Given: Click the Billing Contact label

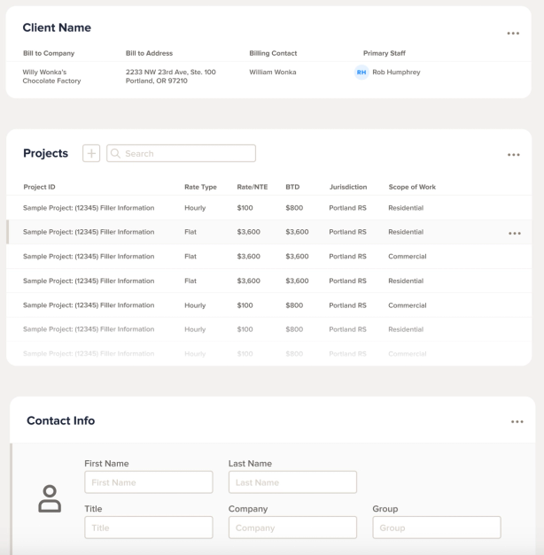Looking at the screenshot, I should click(x=273, y=53).
